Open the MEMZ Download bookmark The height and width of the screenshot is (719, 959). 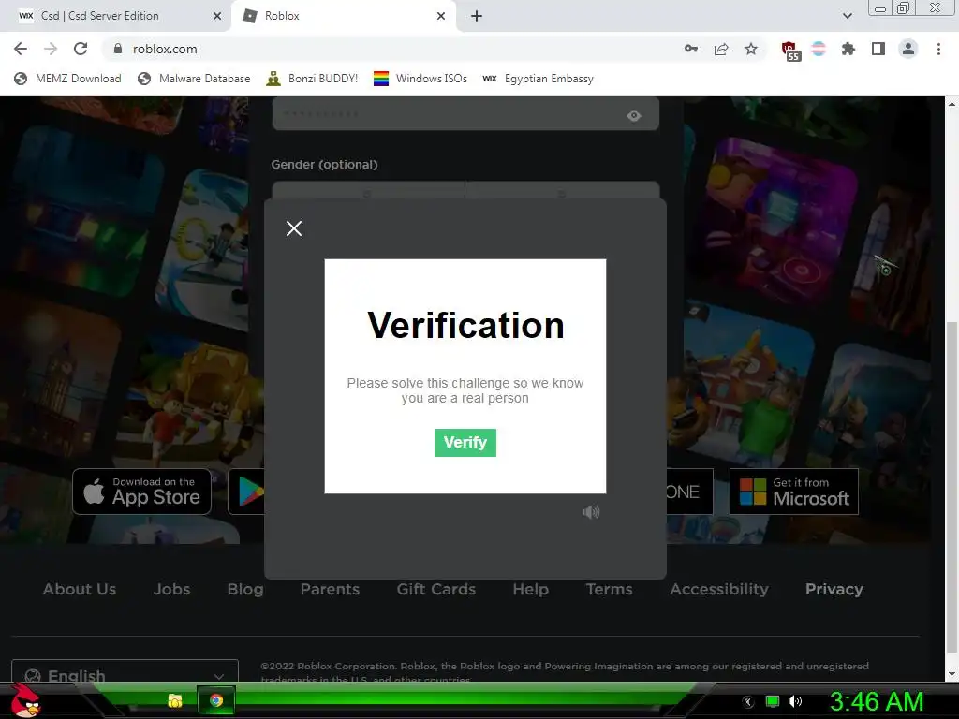tap(67, 79)
